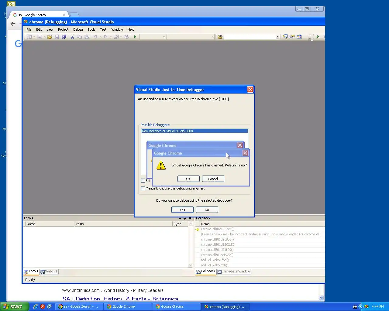Click Chrome's back arrow button
The image size is (389, 311).
pos(13,24)
